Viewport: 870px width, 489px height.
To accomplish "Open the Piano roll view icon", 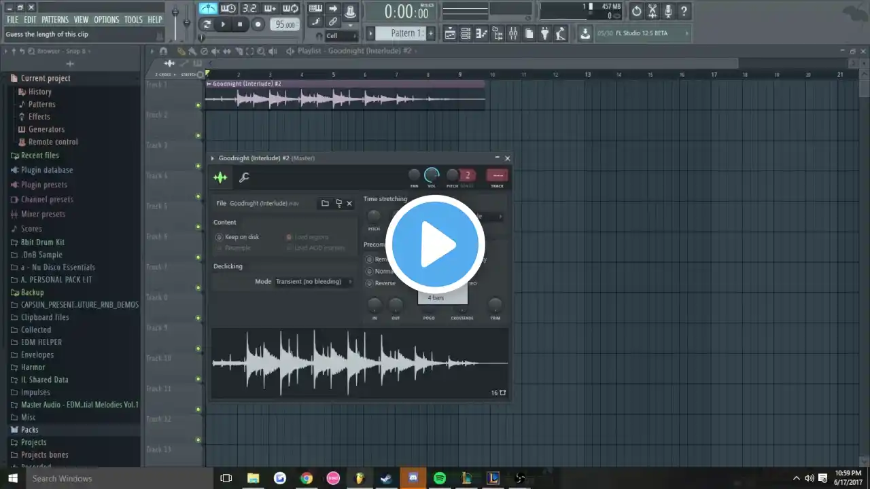I will (x=482, y=34).
